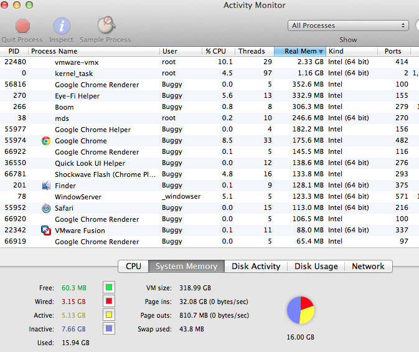Image resolution: width=419 pixels, height=352 pixels.
Task: Click the 10.1 CPU value for vmware-vmx
Action: 225,62
